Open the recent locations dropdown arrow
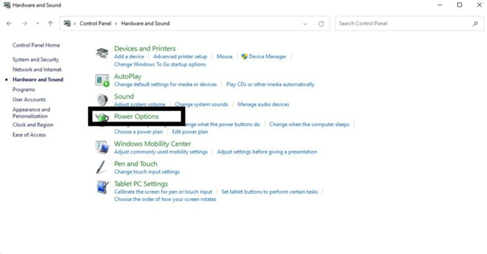Viewport: 487px width, 254px height. click(x=37, y=23)
